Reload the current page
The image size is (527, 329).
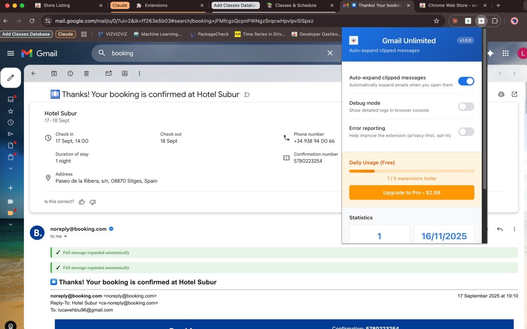click(32, 21)
